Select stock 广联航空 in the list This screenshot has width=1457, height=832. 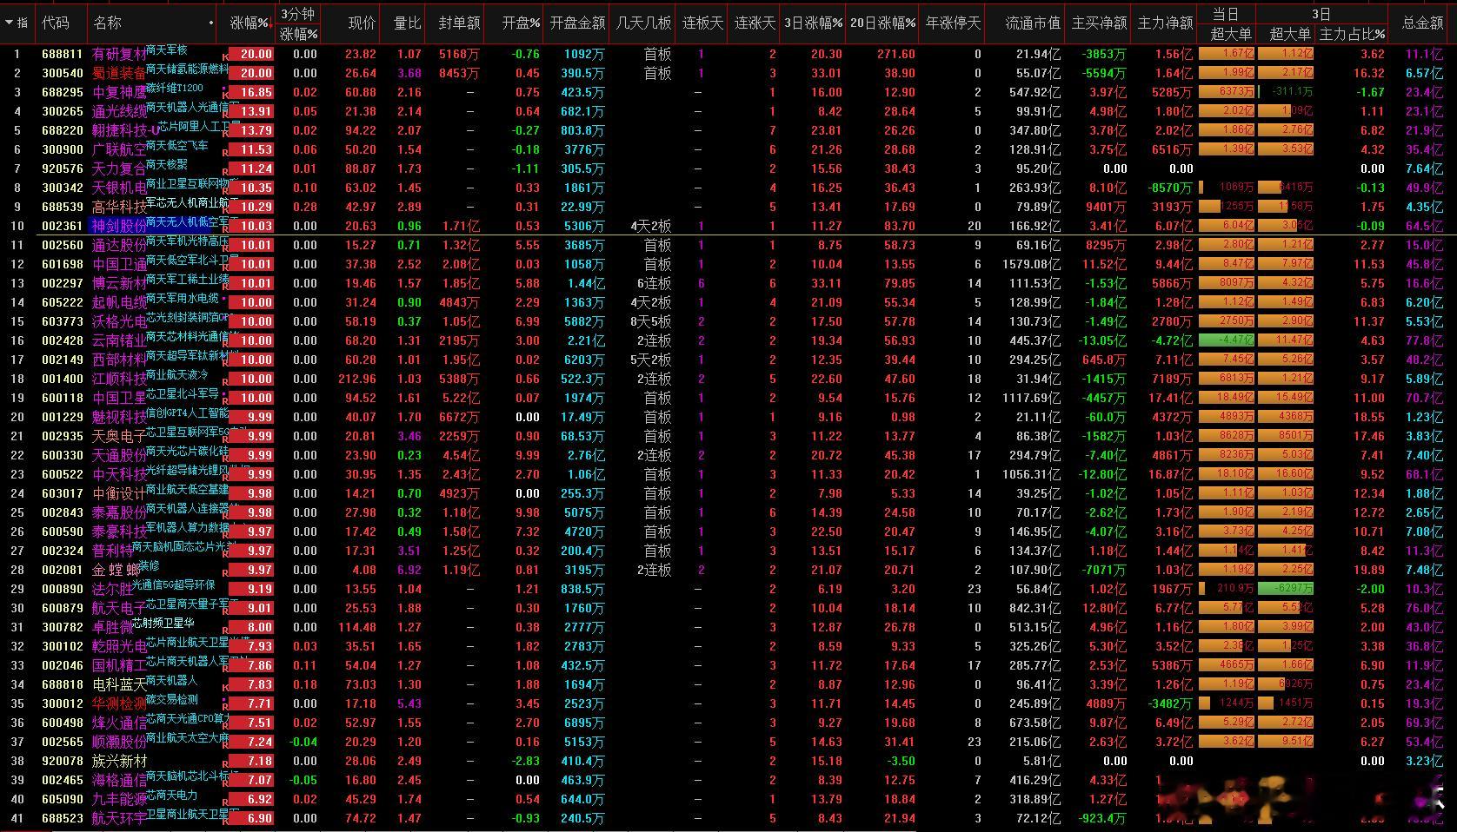click(120, 149)
